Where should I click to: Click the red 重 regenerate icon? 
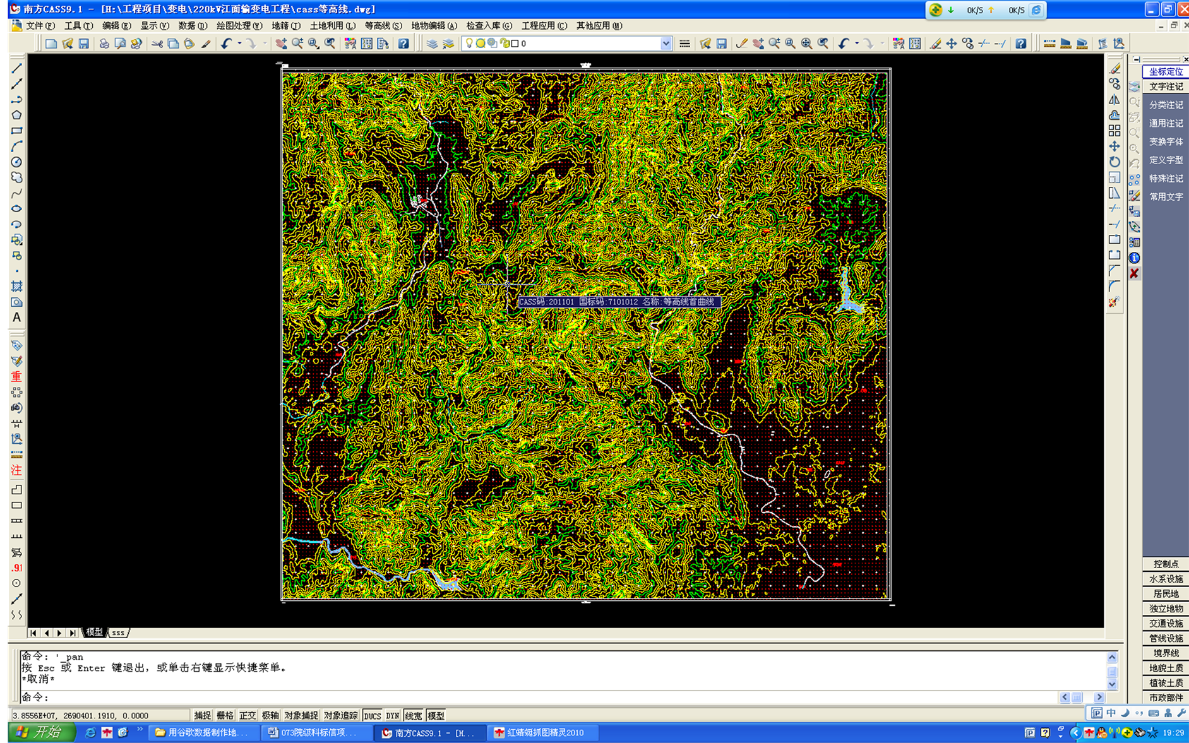point(16,377)
